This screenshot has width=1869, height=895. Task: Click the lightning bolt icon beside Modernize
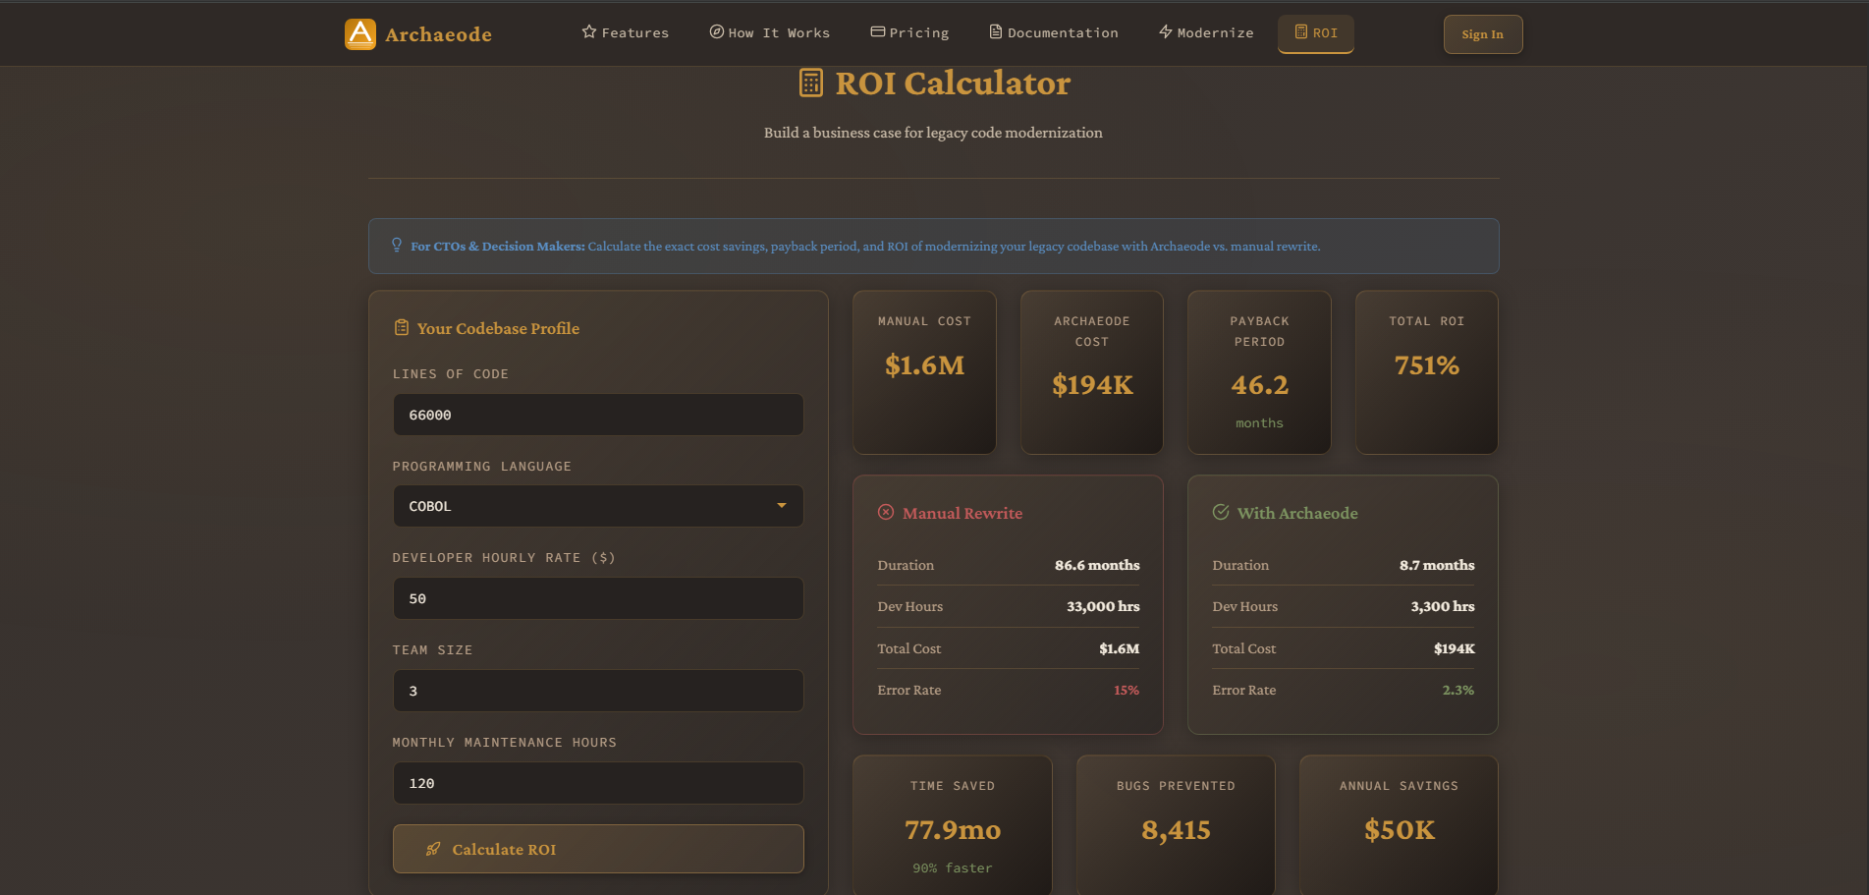click(1166, 31)
